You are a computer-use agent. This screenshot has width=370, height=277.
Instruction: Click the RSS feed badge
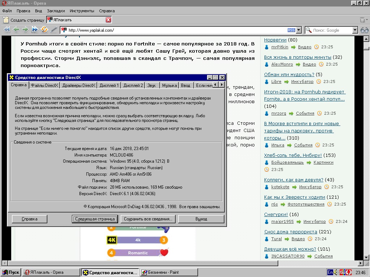292,30
